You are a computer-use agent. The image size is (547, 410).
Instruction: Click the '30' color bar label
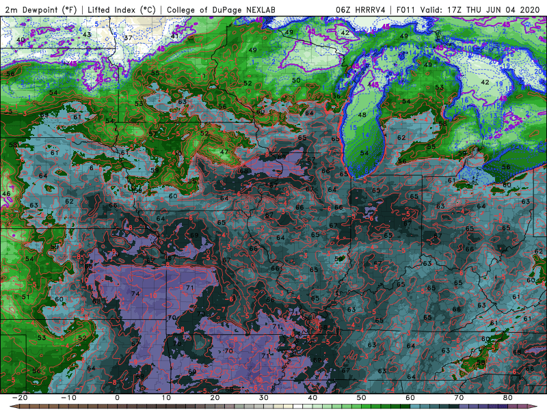pos(264,398)
